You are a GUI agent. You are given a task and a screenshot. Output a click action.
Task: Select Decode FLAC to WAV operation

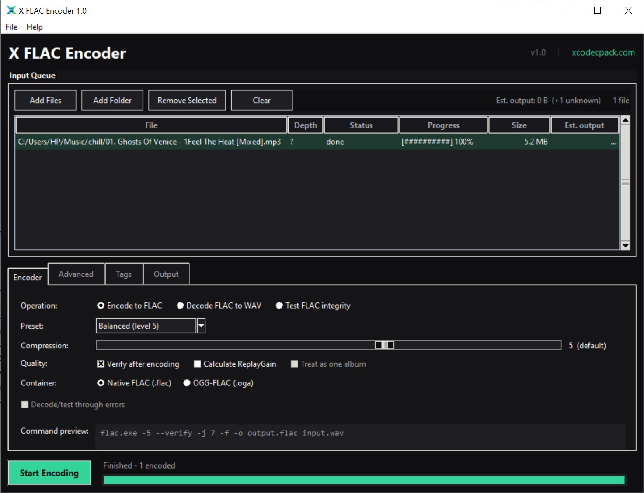coord(180,306)
